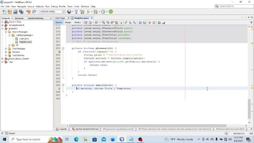Click the lightbulb hint icon at line 295
Image resolution: width=254 pixels, height=143 pixels.
[x=59, y=88]
